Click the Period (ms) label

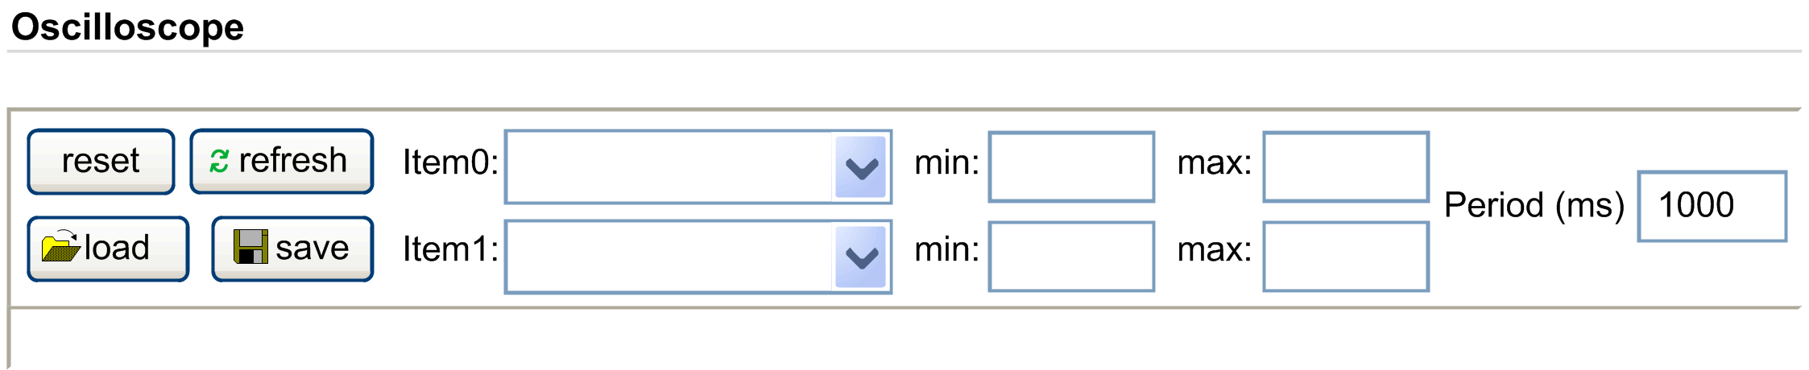[1534, 205]
